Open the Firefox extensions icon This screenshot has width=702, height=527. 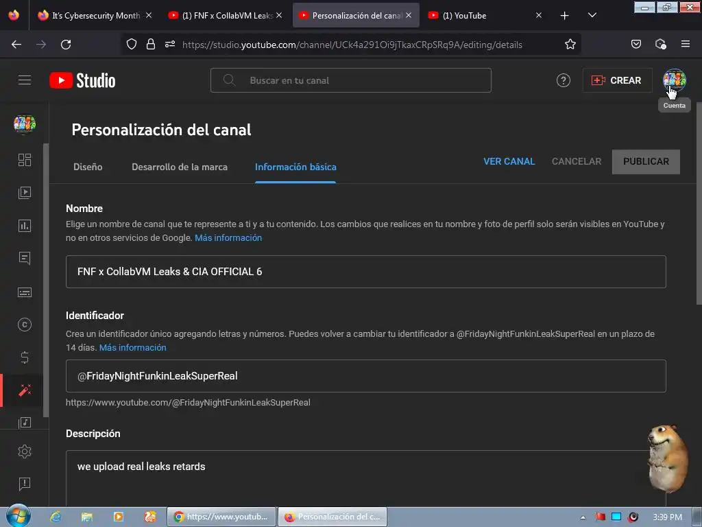tap(660, 45)
